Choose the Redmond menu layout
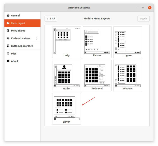Viewport: 158px width, 146px height. pyautogui.click(x=97, y=75)
